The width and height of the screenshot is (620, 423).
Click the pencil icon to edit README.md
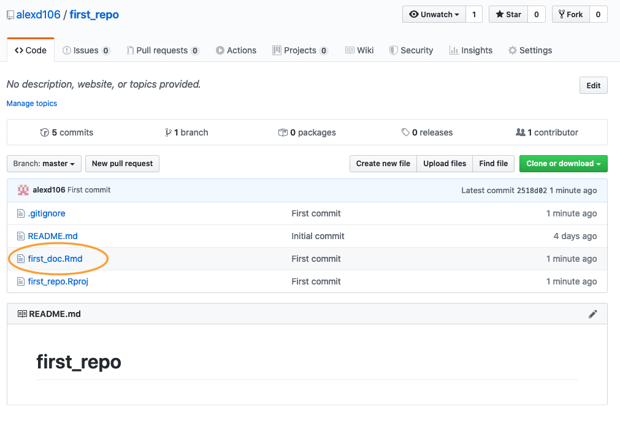pos(592,314)
